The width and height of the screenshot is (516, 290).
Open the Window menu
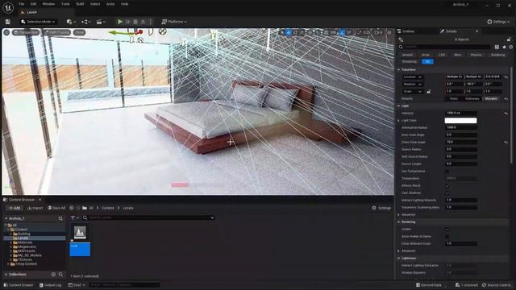48,4
